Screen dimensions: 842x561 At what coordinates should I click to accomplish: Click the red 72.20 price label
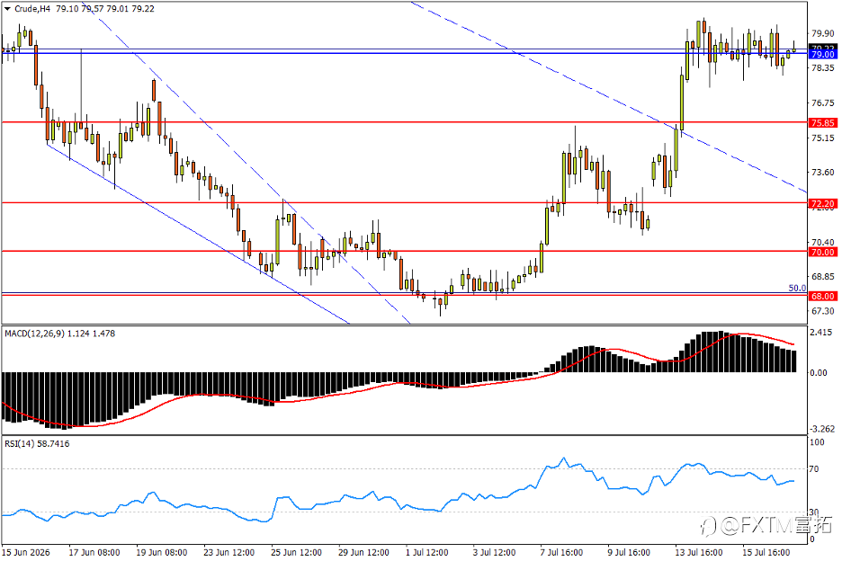(x=823, y=203)
